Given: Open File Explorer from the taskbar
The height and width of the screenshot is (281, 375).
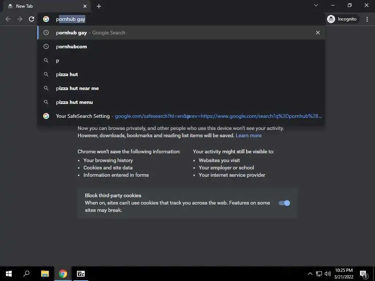Looking at the screenshot, I should tap(45, 274).
